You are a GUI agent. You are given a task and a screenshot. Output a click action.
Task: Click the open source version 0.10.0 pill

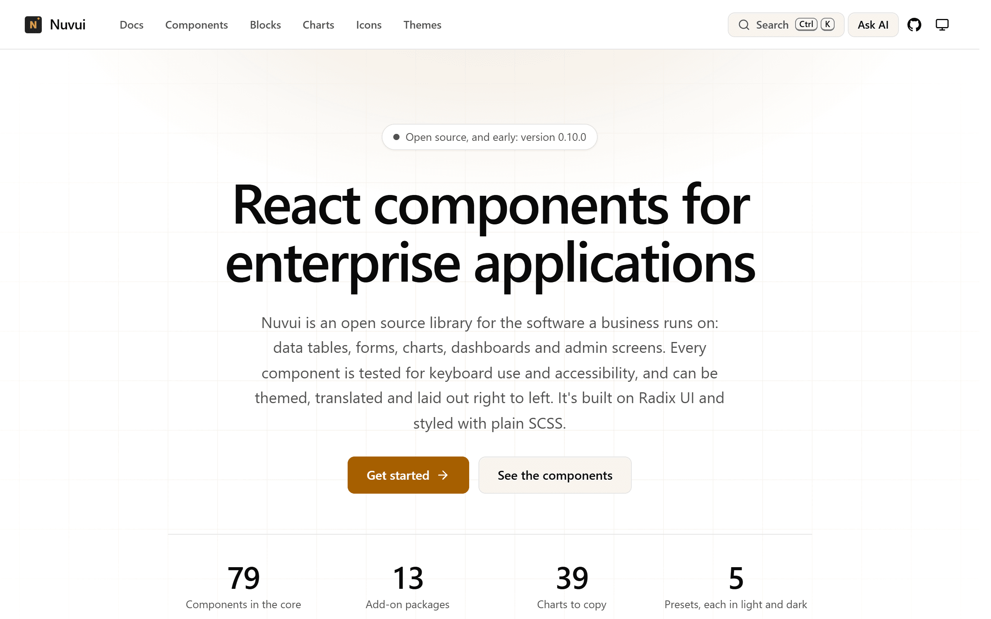[x=489, y=137]
